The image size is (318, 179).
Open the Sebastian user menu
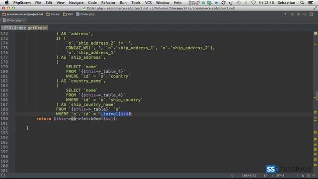287,2
